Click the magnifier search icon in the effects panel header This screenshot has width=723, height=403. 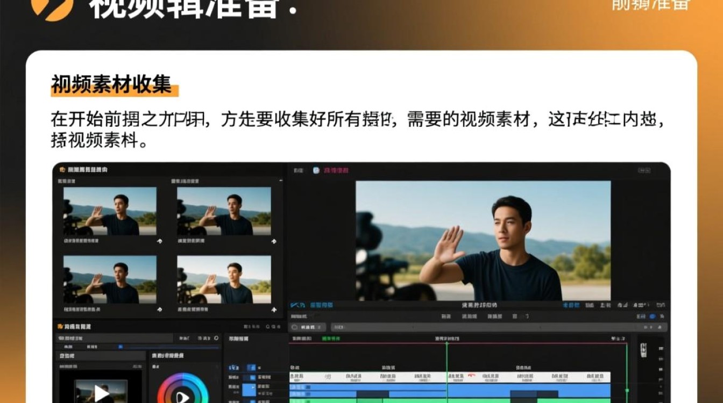coord(267,326)
